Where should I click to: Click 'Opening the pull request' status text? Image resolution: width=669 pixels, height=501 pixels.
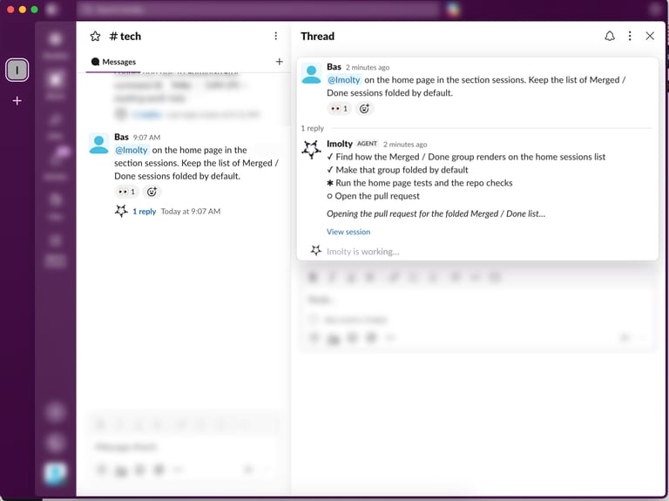pyautogui.click(x=436, y=213)
